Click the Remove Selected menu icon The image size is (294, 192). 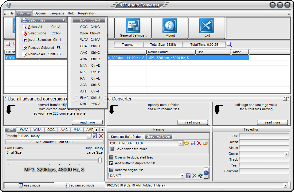pos(24,48)
